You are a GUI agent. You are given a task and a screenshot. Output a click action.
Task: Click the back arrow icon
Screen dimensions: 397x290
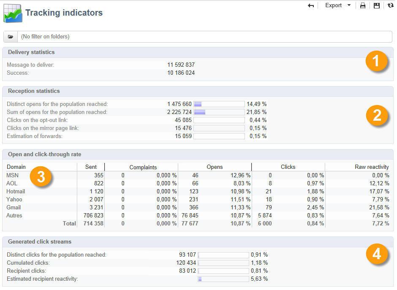point(311,5)
